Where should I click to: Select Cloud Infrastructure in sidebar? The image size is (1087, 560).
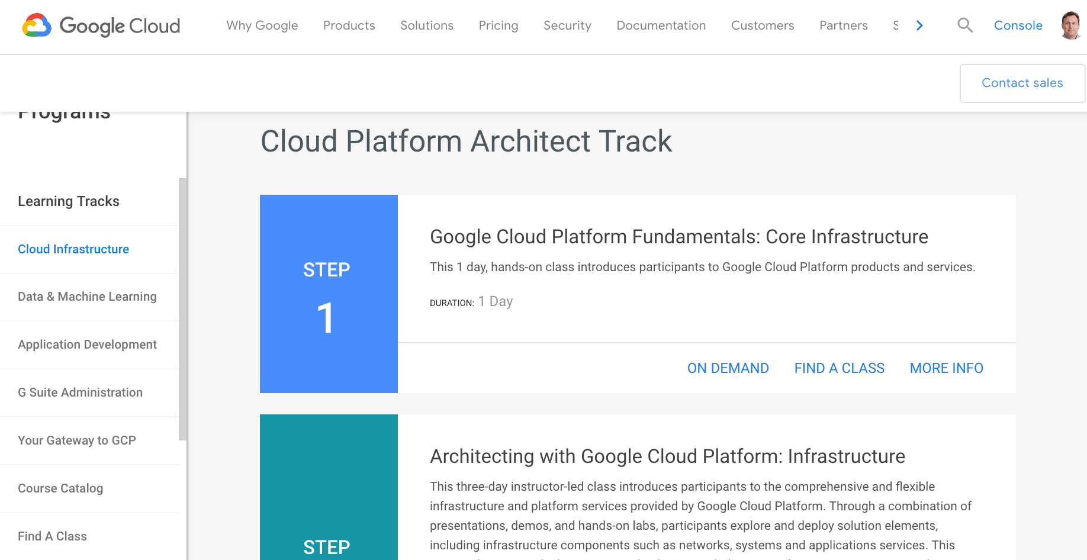73,249
